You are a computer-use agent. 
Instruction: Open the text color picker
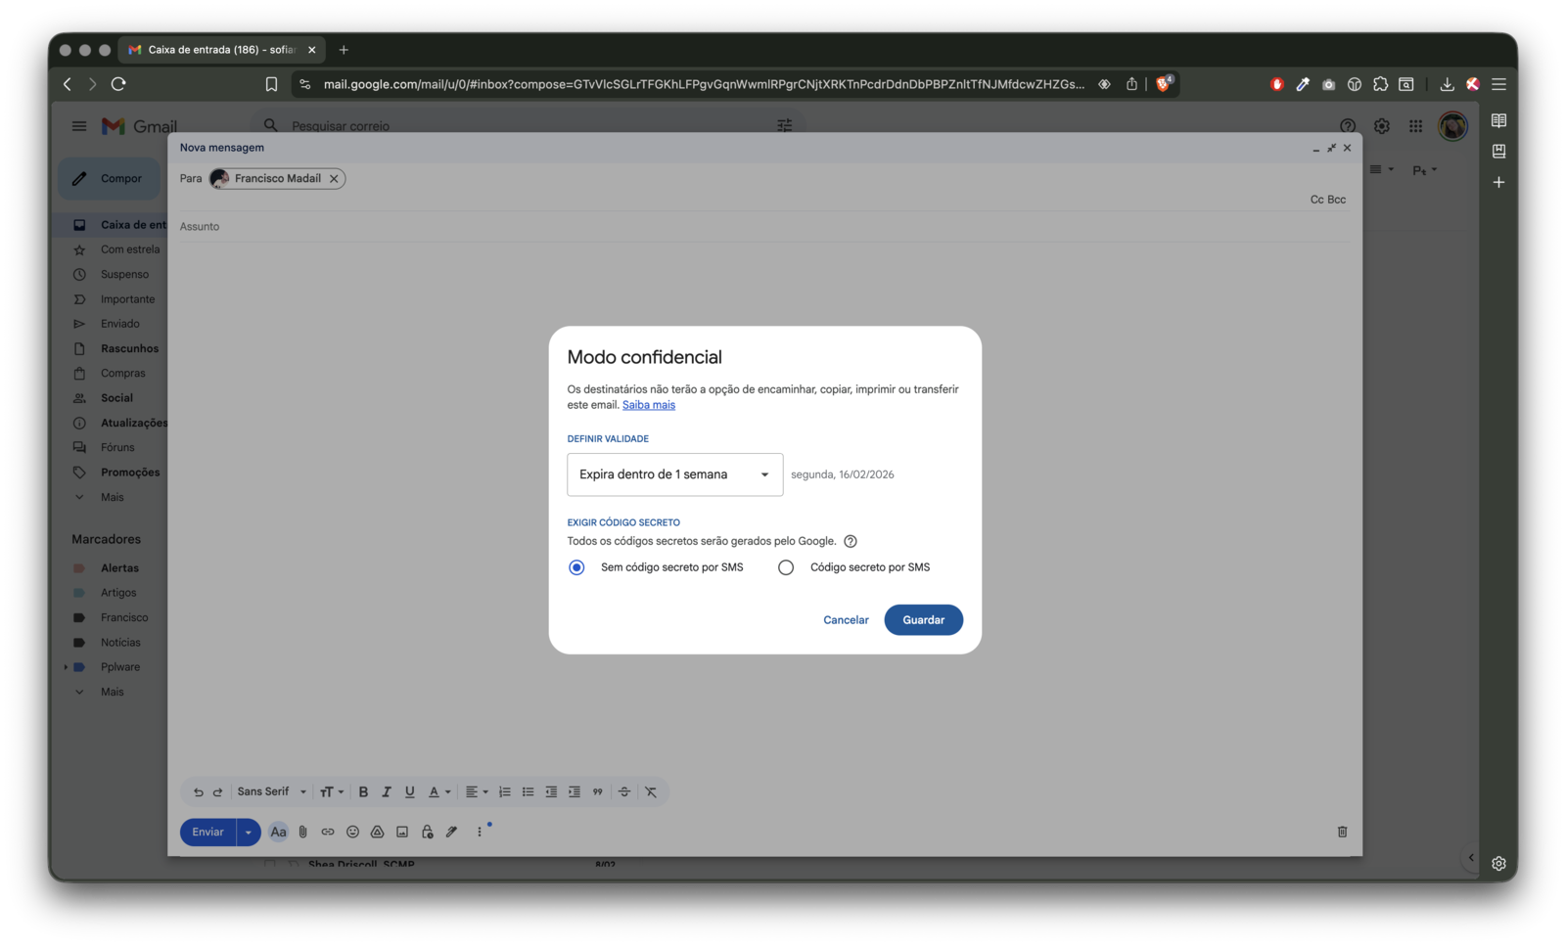[439, 791]
